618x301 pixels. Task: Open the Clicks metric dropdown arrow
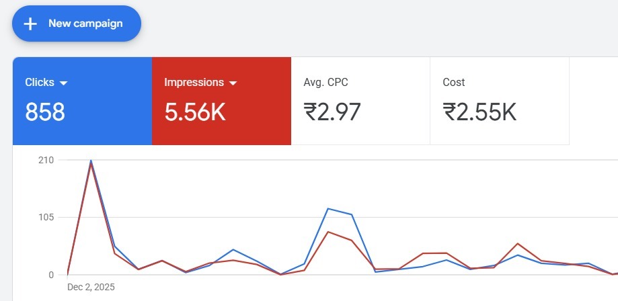tap(64, 83)
